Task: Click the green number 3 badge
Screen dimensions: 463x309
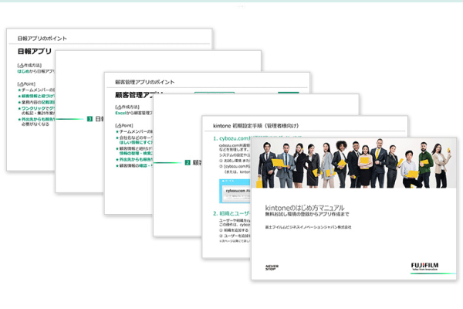Action: coord(90,119)
